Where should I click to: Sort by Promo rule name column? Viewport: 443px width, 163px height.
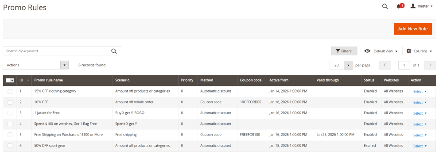(x=72, y=80)
